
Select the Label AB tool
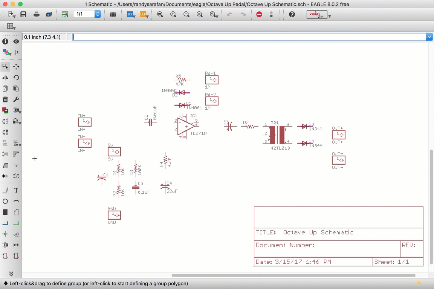point(16,234)
